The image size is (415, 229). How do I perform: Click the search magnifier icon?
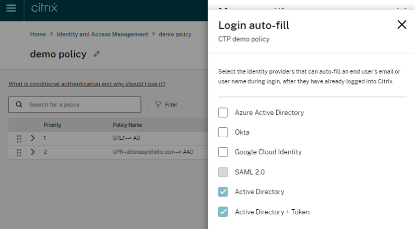19,104
